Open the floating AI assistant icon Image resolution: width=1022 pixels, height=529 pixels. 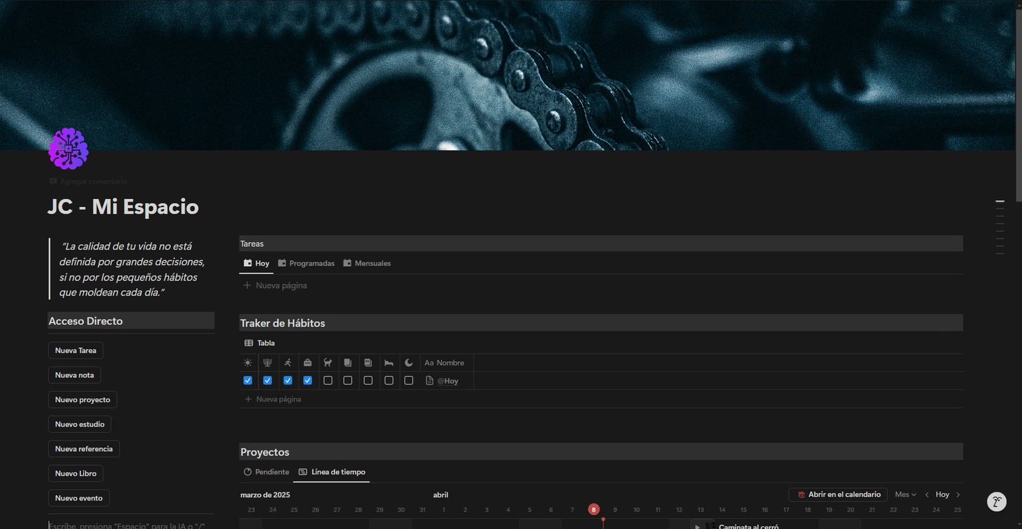point(996,502)
